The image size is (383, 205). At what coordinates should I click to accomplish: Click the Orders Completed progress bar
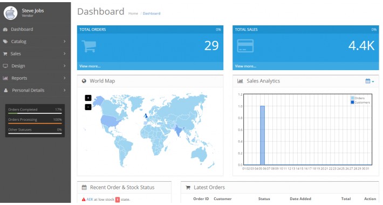coord(35,113)
